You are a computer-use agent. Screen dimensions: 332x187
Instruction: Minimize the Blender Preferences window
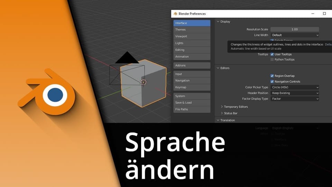pyautogui.click(x=313, y=14)
